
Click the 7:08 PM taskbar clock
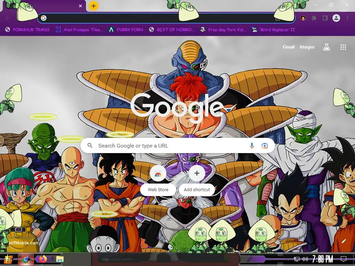323,259
